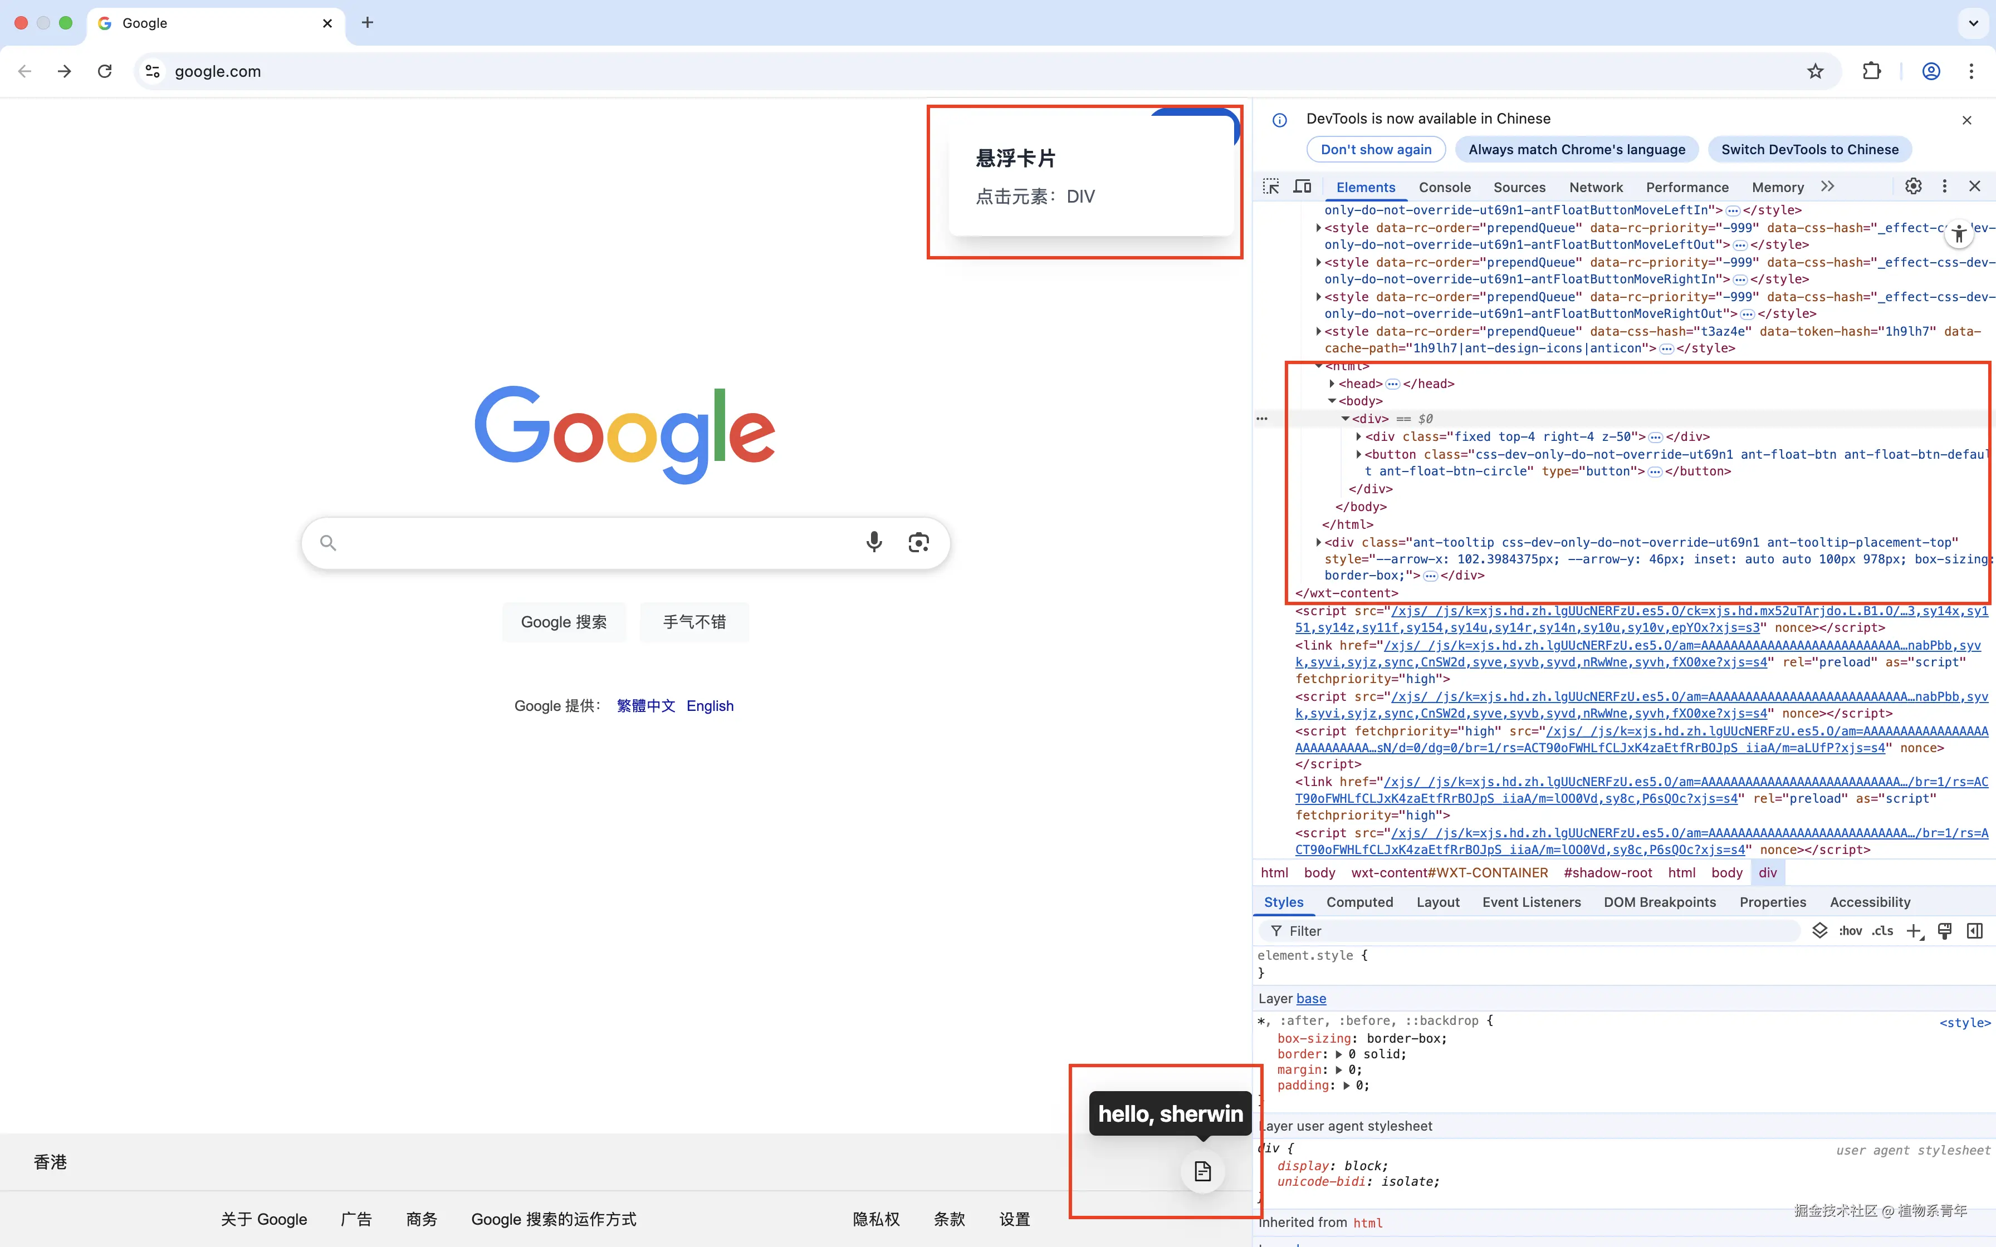1996x1247 pixels.
Task: Click the browser back arrow
Action: click(x=25, y=72)
